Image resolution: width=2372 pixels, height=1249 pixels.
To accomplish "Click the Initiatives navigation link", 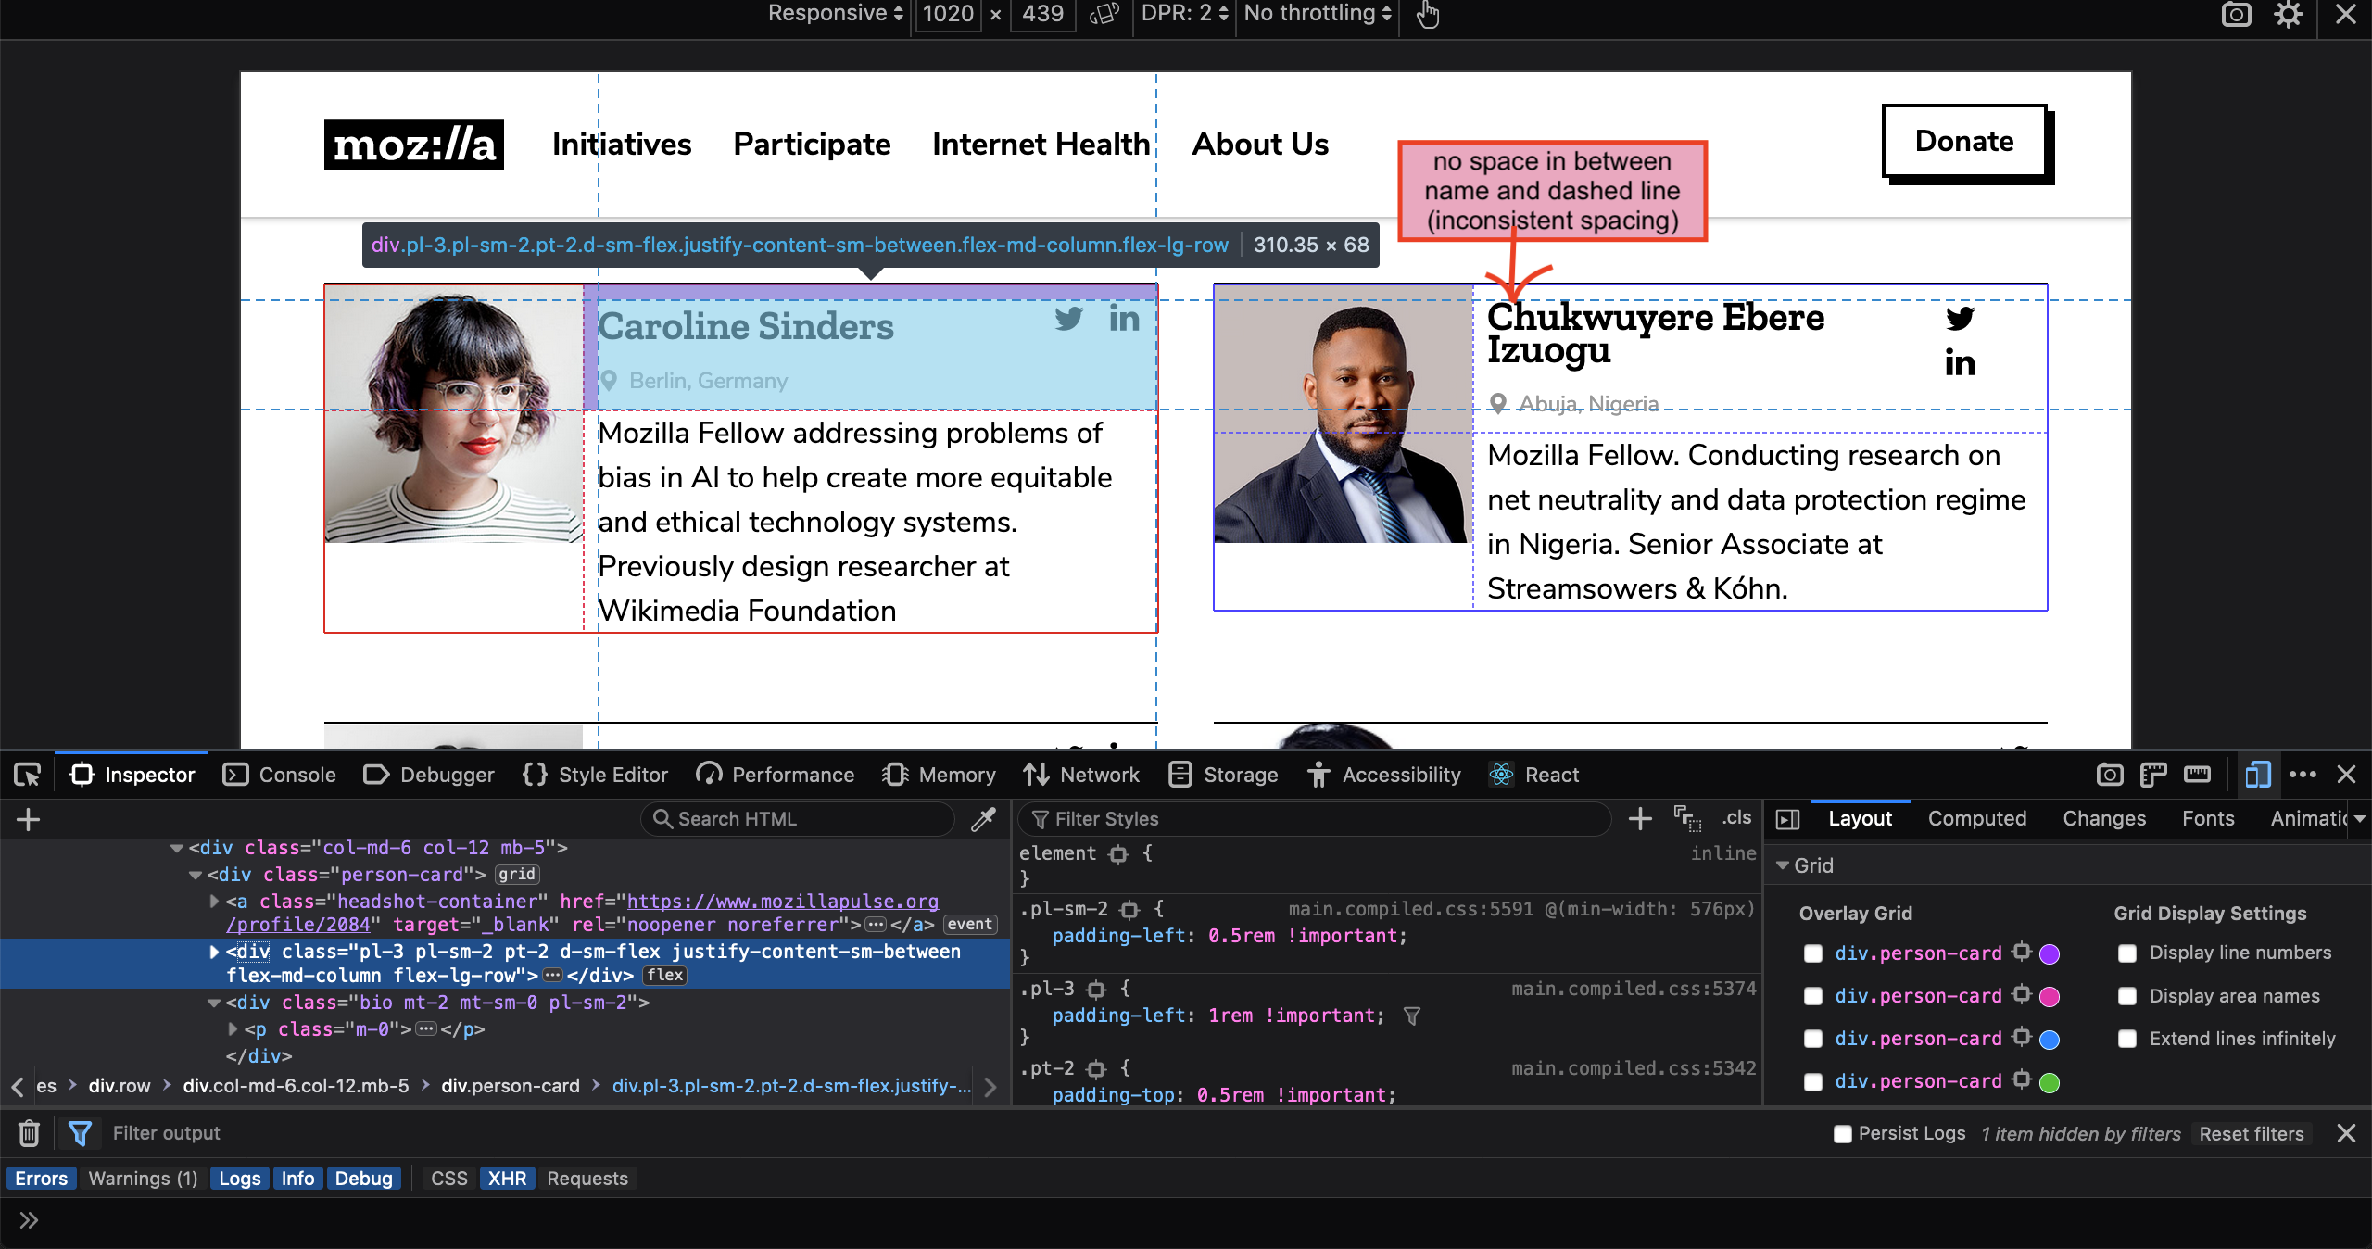I will [622, 145].
